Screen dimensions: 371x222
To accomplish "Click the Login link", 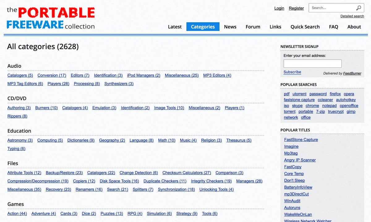I will [x=279, y=8].
